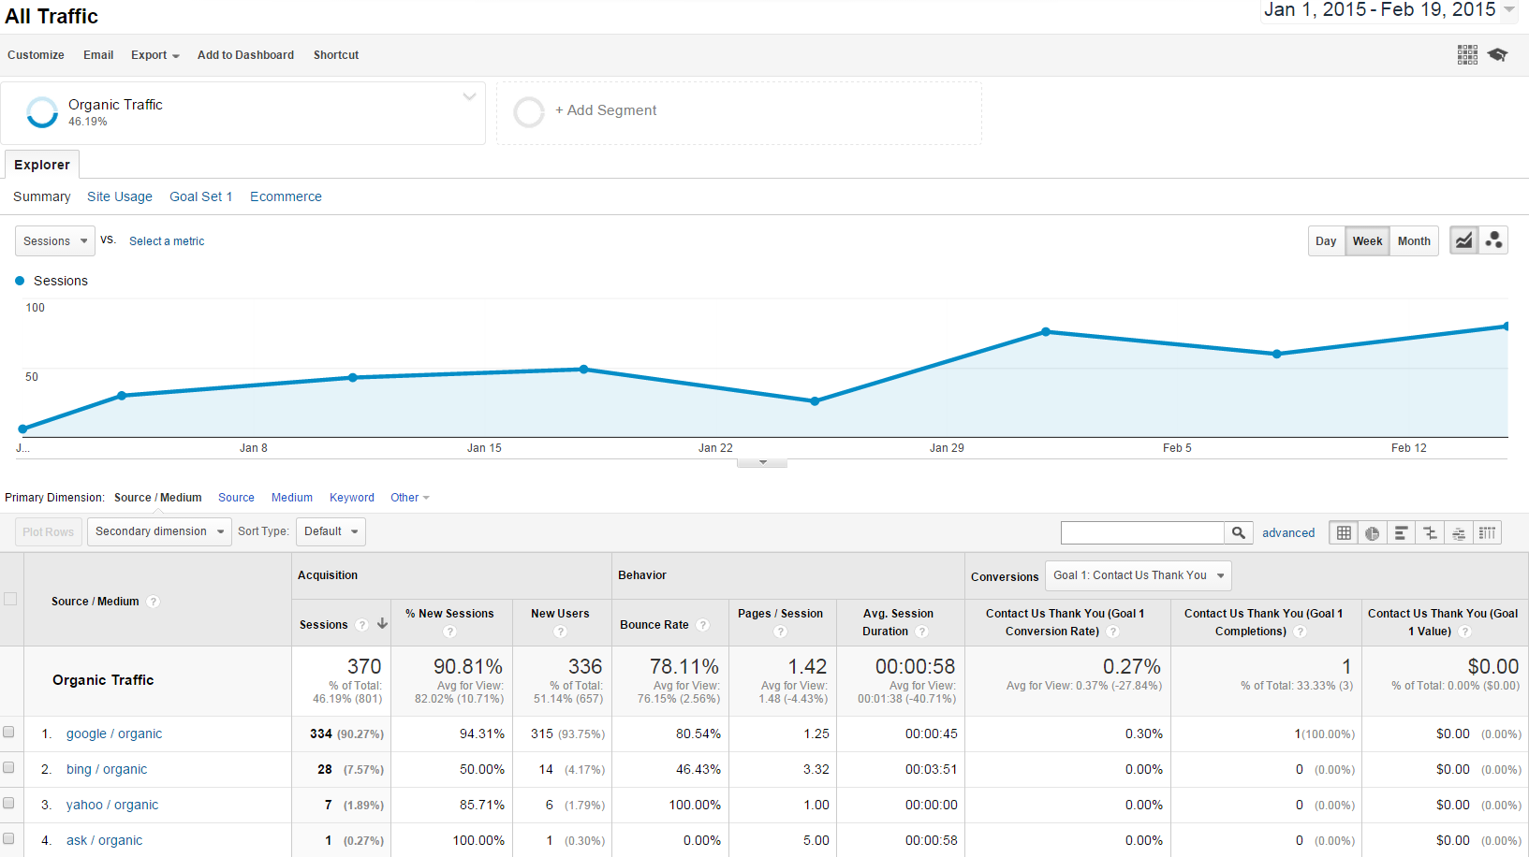Select the Performance bar view icon
The height and width of the screenshot is (857, 1529).
point(1401,532)
